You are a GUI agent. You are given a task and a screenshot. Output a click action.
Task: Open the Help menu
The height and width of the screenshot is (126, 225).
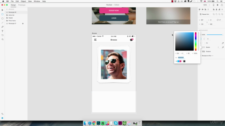tap(44, 1)
